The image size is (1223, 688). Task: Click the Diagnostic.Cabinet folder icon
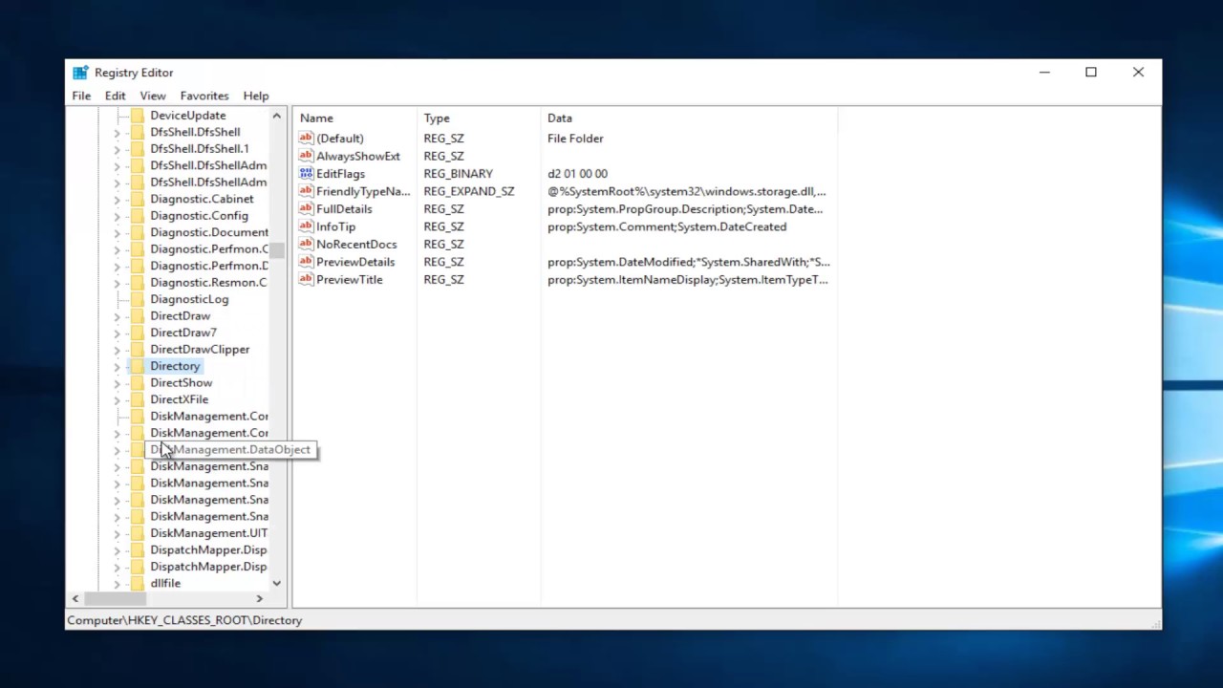tap(137, 199)
